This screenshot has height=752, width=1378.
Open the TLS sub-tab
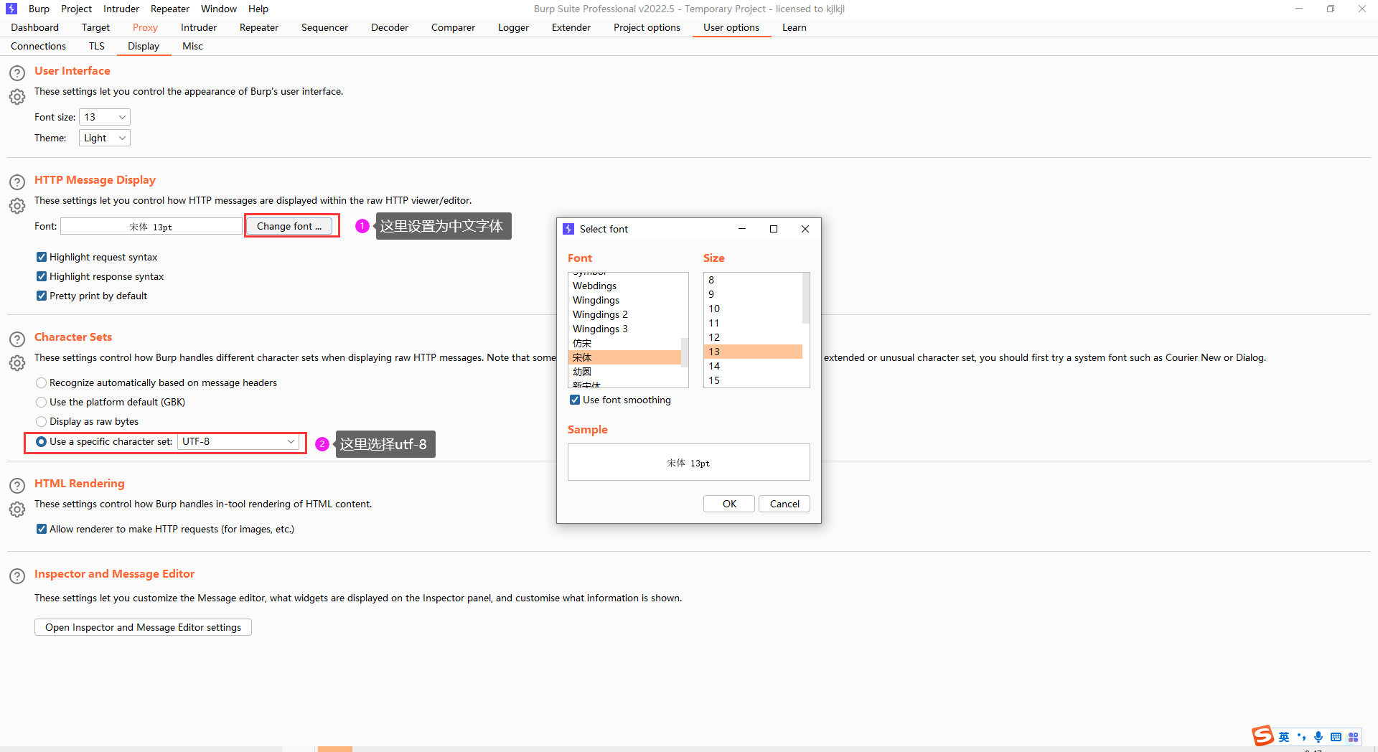pyautogui.click(x=97, y=46)
